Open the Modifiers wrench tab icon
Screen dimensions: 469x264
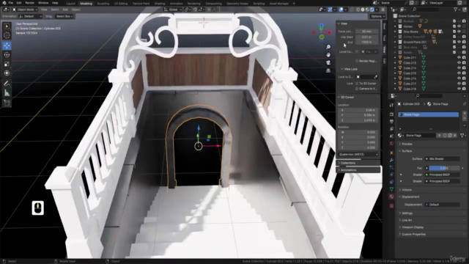(391, 160)
